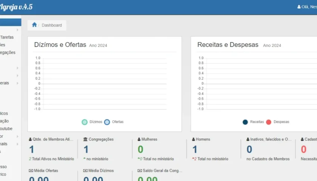Click inside the Dízimos e Ofertas chart area
The image size is (317, 181).
pos(105,84)
